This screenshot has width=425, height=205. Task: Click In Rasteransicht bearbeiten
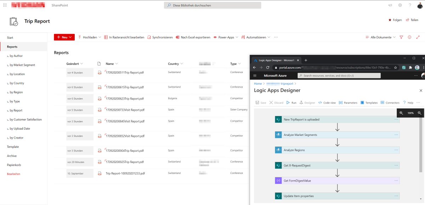click(x=124, y=37)
